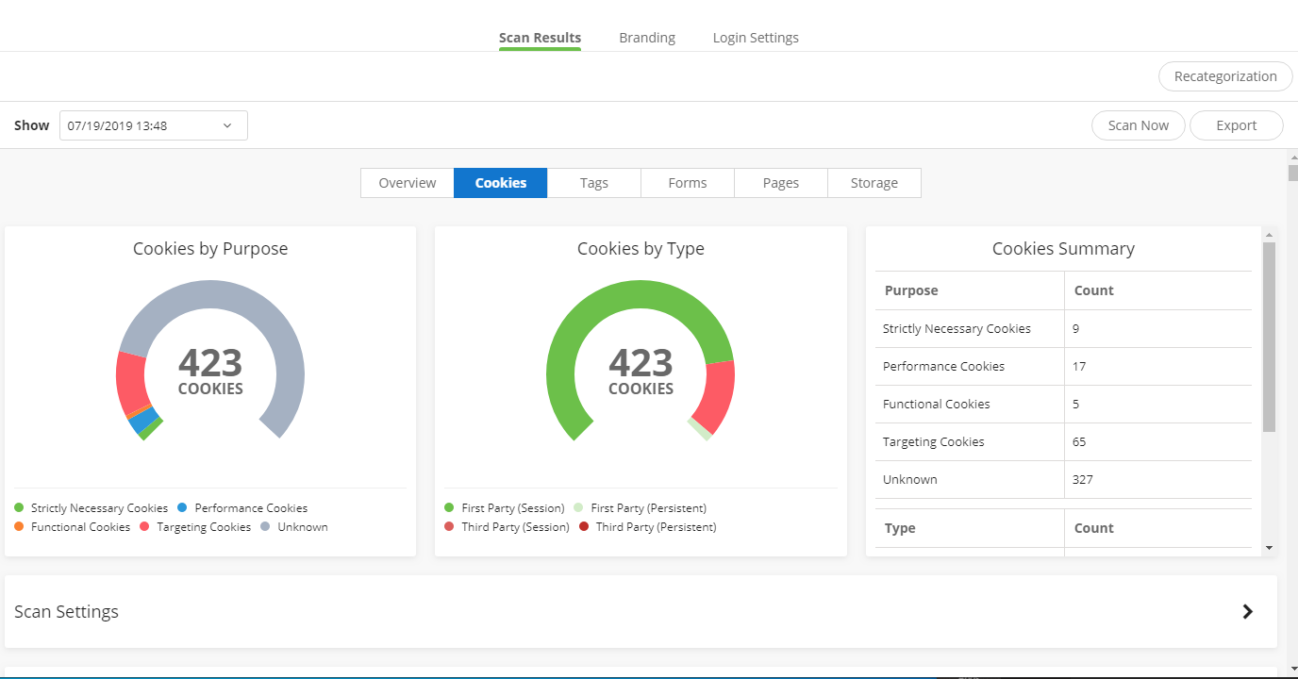
Task: Go to the Storage sub-tab
Action: click(874, 183)
